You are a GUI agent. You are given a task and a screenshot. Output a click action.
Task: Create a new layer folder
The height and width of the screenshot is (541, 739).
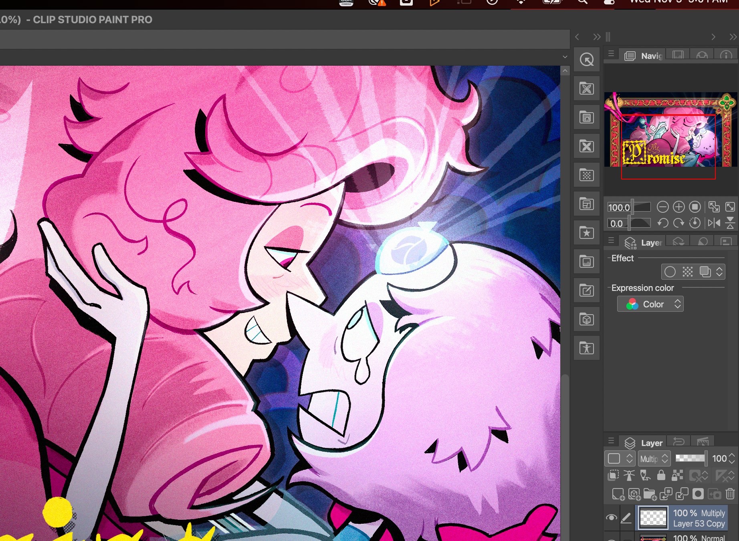650,494
